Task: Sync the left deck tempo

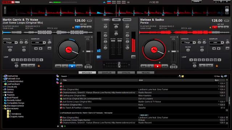Action: [79, 66]
